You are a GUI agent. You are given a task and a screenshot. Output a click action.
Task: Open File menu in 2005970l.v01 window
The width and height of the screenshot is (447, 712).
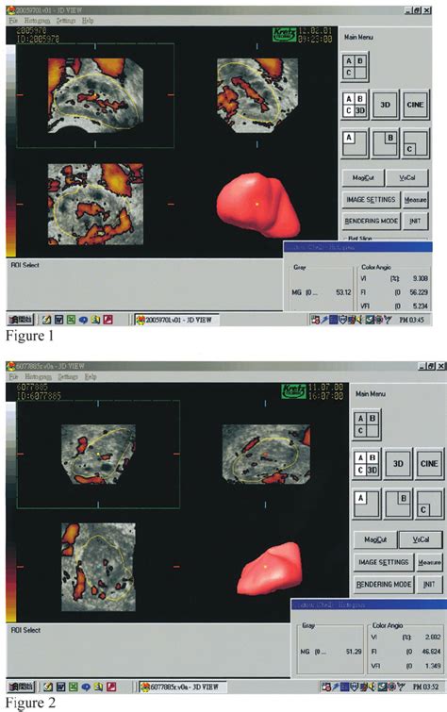(x=13, y=21)
